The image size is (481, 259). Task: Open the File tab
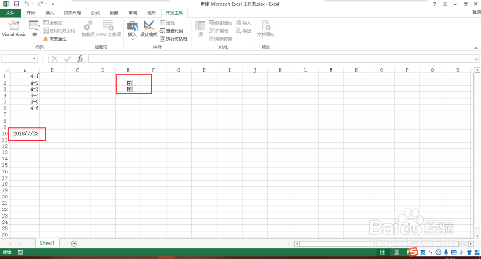pos(10,13)
